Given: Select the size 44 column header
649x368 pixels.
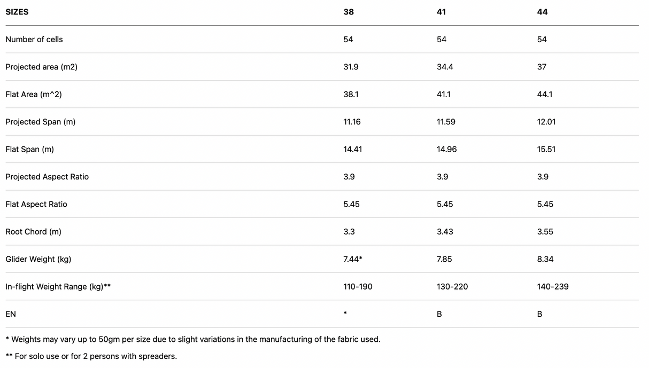Looking at the screenshot, I should click(542, 12).
